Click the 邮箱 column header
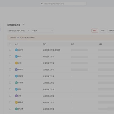 click(100, 44)
